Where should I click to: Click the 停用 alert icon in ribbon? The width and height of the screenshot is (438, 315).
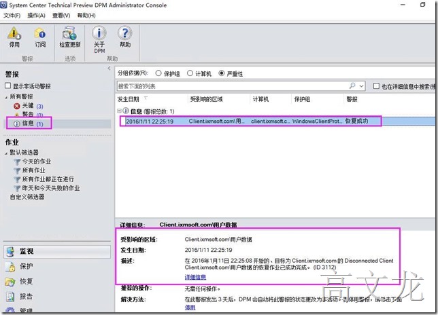point(14,33)
